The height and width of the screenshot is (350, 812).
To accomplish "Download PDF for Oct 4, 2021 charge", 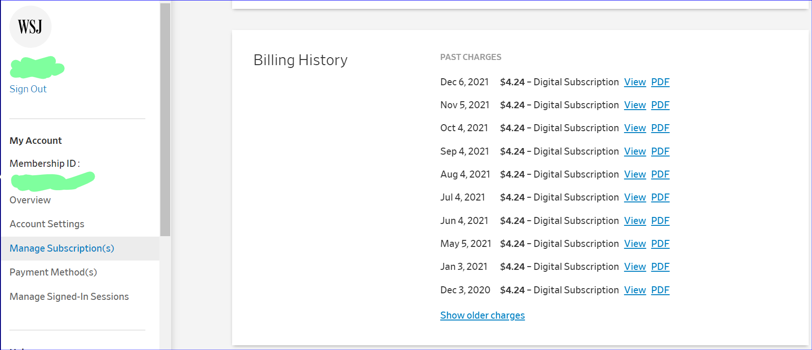I will click(x=660, y=128).
